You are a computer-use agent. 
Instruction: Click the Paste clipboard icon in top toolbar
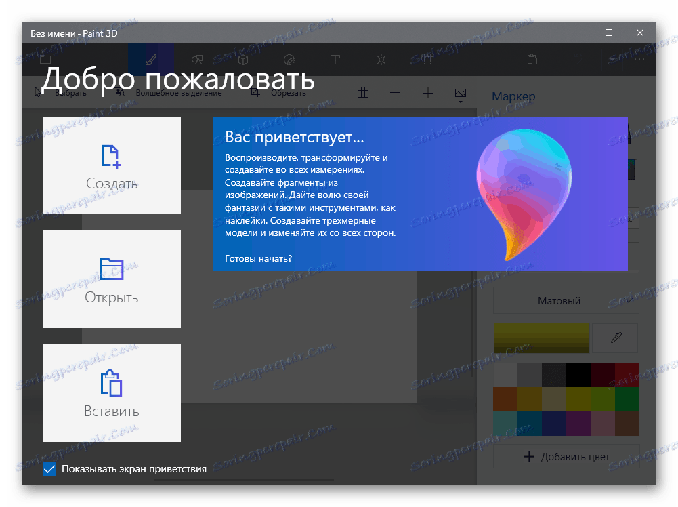(532, 59)
